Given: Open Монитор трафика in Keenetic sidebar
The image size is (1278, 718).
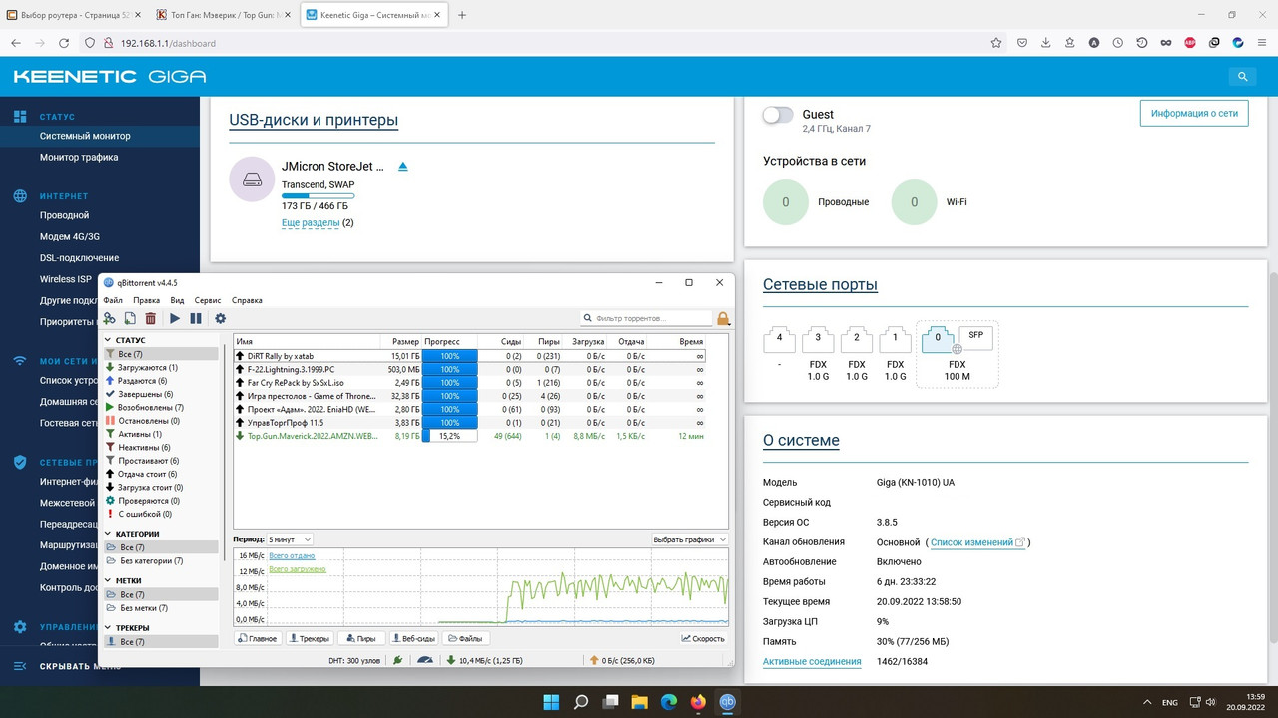Looking at the screenshot, I should click(79, 157).
